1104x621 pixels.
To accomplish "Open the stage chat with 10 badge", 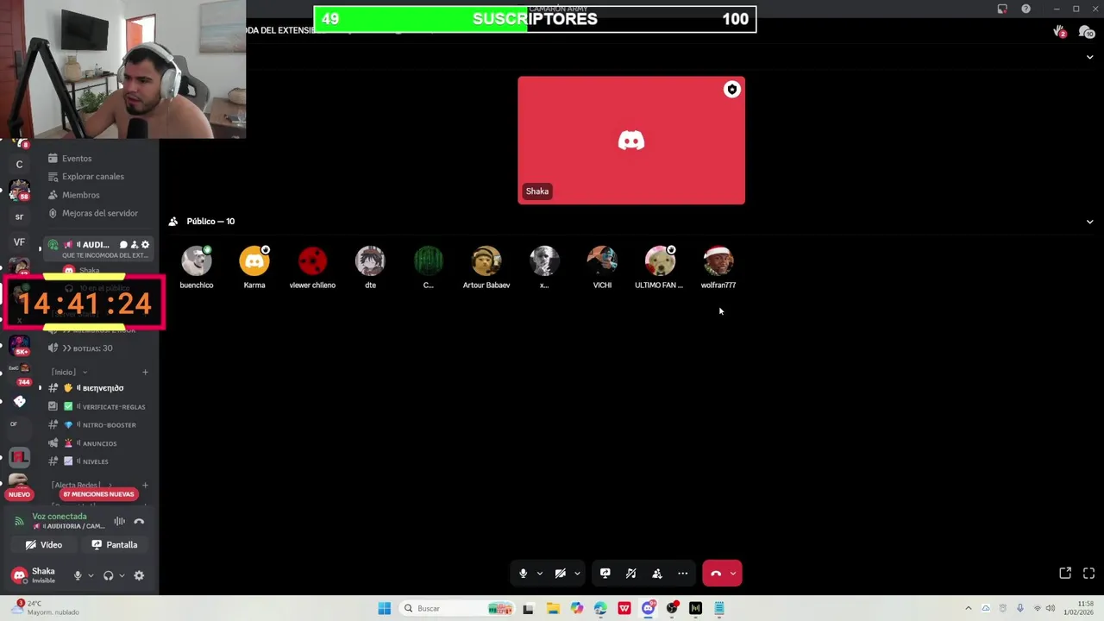I will 1086,32.
